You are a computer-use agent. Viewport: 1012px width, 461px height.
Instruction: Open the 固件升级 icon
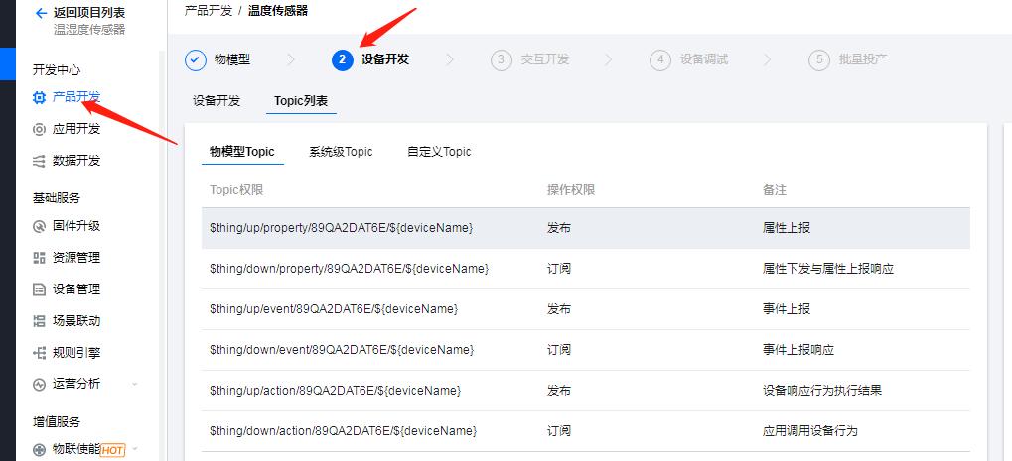[39, 226]
